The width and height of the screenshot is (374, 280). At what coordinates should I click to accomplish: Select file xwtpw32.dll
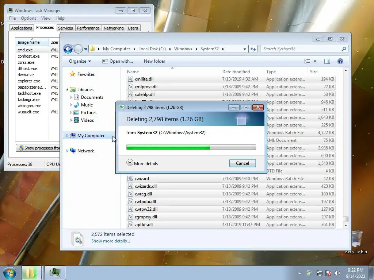146,209
